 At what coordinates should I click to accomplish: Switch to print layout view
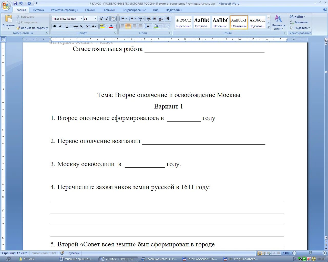[x=260, y=253]
